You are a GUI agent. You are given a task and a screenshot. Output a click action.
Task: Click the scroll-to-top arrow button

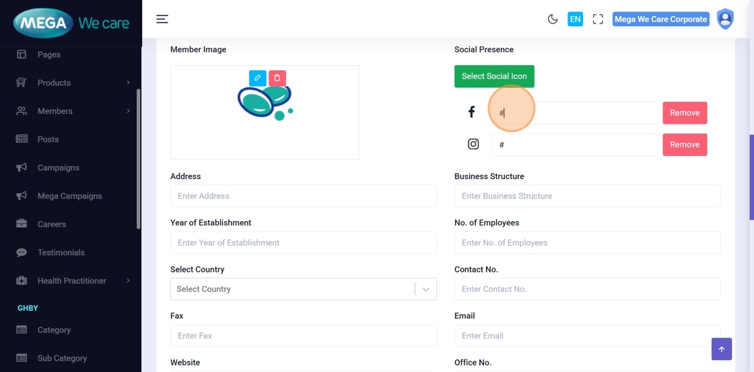click(x=721, y=349)
